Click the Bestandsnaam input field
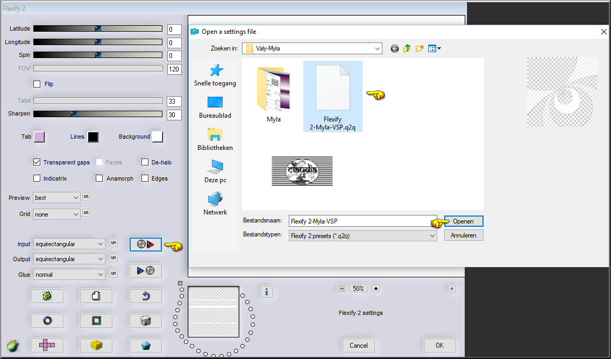The width and height of the screenshot is (611, 359). pyautogui.click(x=363, y=221)
